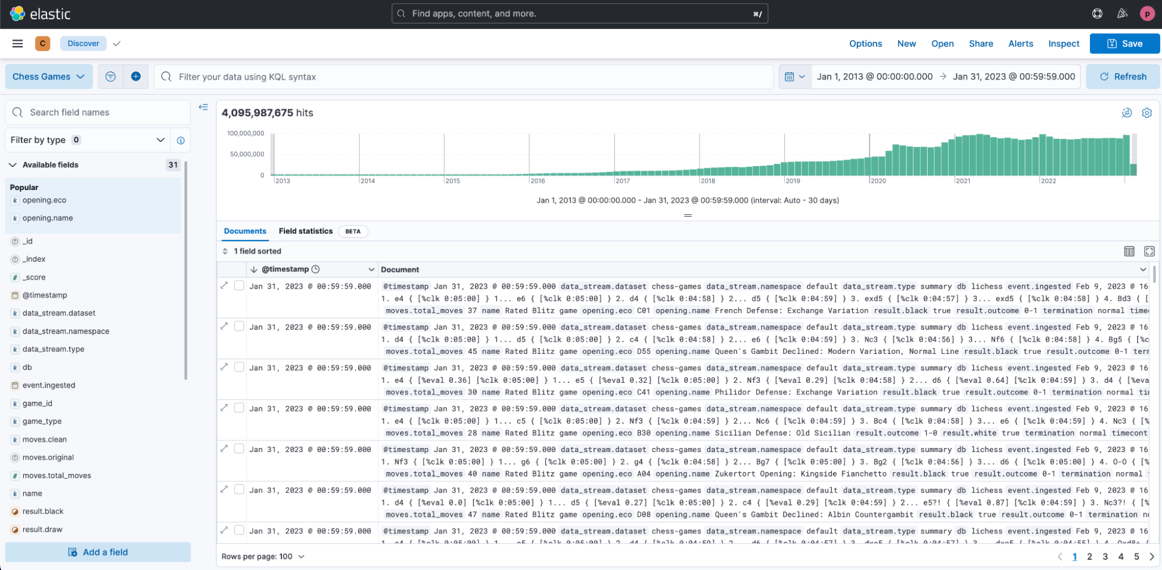Screen dimensions: 1162x570
Task: Add a filter with plus icon
Action: 136,77
